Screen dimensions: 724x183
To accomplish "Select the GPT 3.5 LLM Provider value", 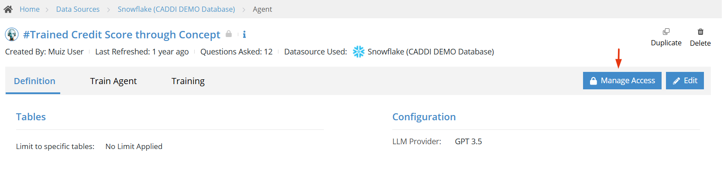I will [468, 142].
